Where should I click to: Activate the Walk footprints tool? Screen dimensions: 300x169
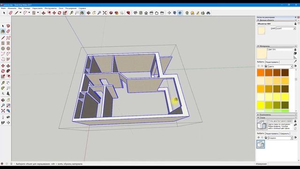(x=3, y=123)
